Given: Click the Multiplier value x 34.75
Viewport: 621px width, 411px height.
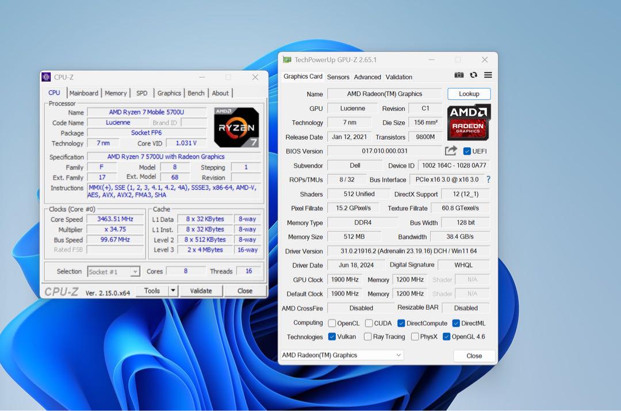Looking at the screenshot, I should [115, 229].
